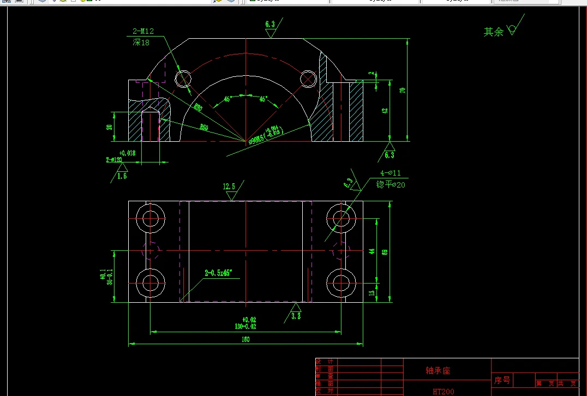The image size is (587, 396).
Task: Select the 其余 roughness note
Action: [493, 32]
